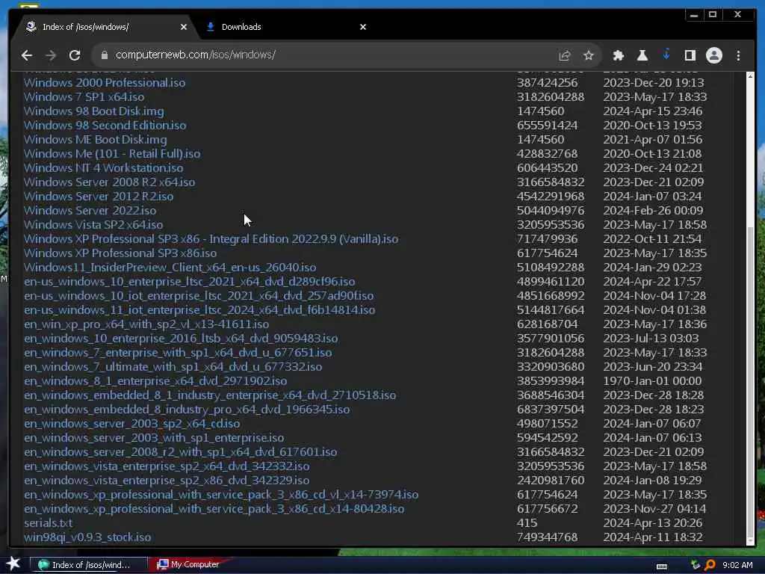
Task: Close the Downloads tab
Action: coord(363,27)
